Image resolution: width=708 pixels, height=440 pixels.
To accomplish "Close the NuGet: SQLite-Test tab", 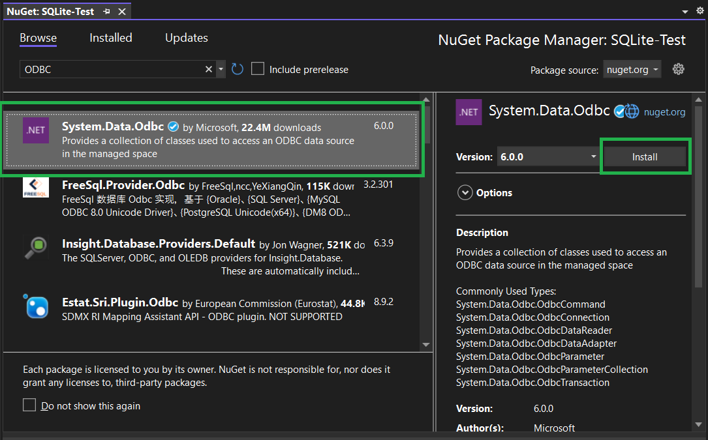I will point(122,12).
